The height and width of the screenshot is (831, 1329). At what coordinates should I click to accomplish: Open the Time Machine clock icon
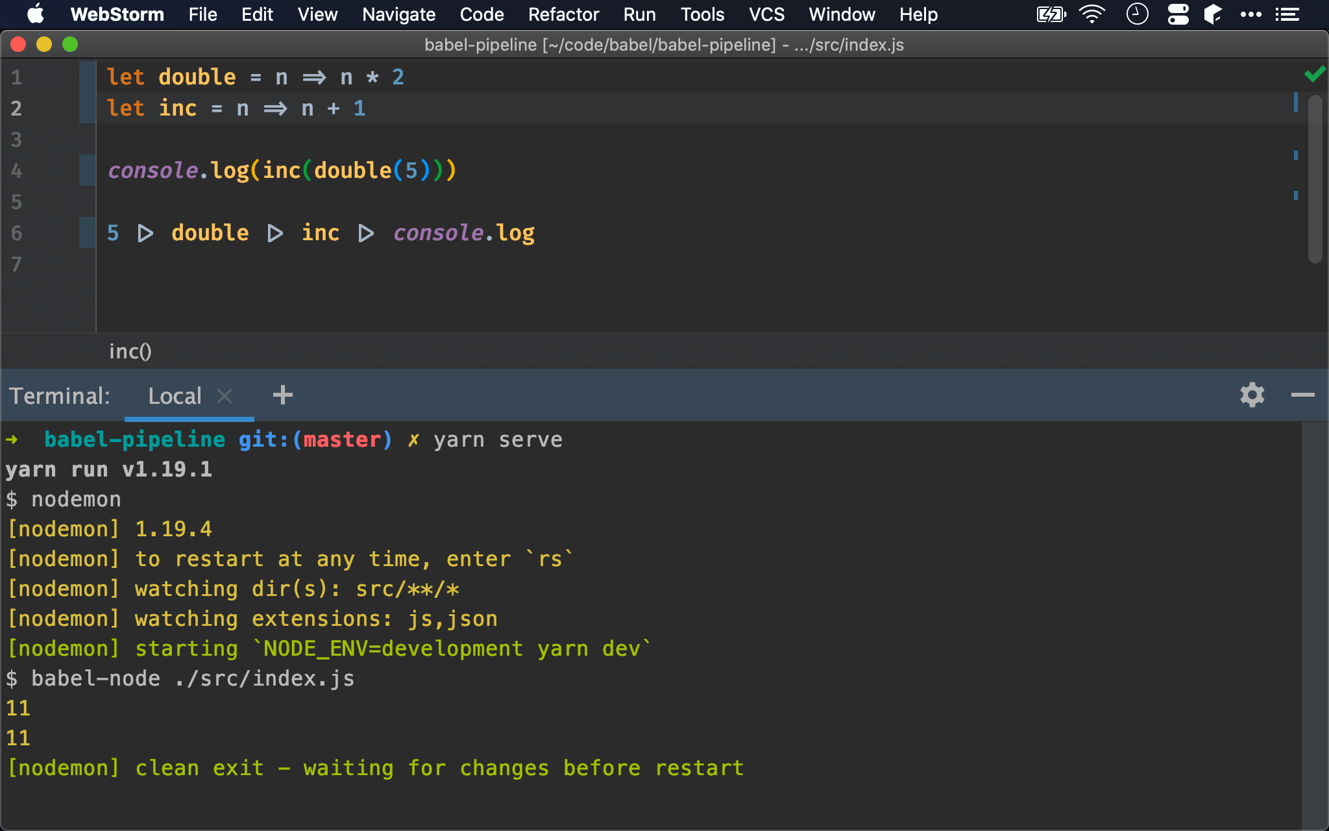pyautogui.click(x=1137, y=14)
